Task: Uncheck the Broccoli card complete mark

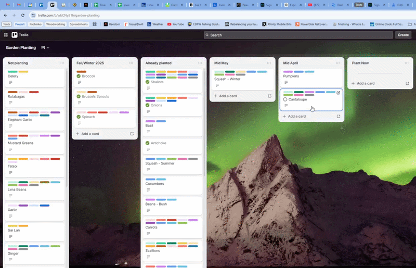Action: (x=79, y=76)
